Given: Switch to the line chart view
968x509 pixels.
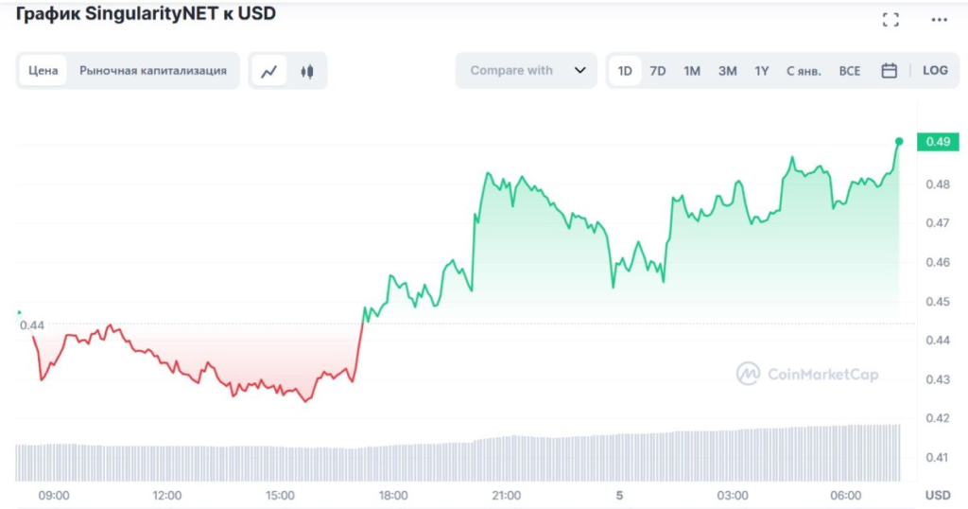Looking at the screenshot, I should (270, 71).
